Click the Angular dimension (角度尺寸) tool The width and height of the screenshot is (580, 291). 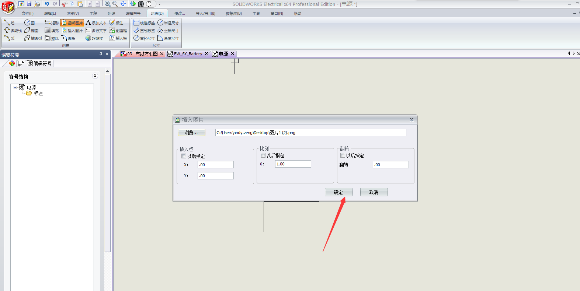point(169,38)
